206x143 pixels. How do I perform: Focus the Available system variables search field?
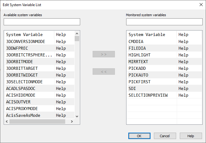tap(42, 22)
